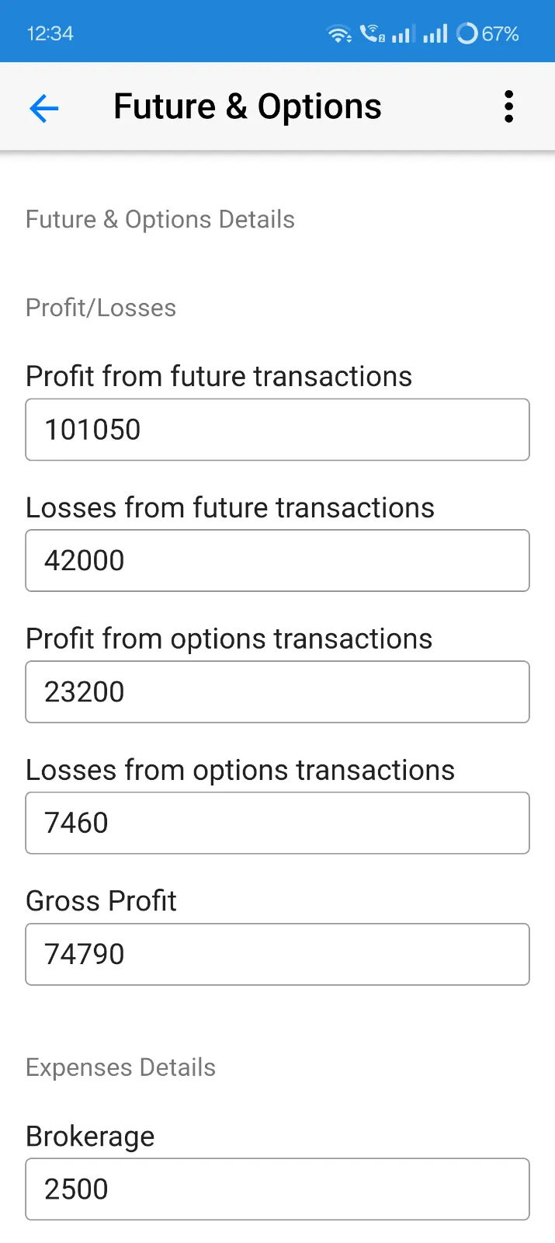
Task: Tap the first signal strength bars icon
Action: [x=403, y=33]
